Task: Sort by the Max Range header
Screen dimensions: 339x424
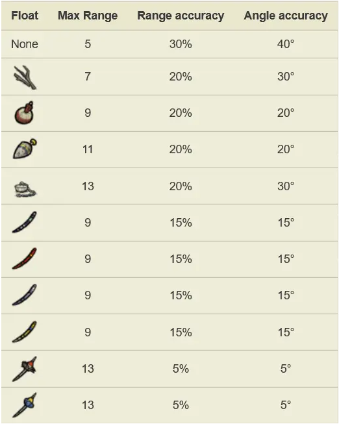Action: click(88, 16)
